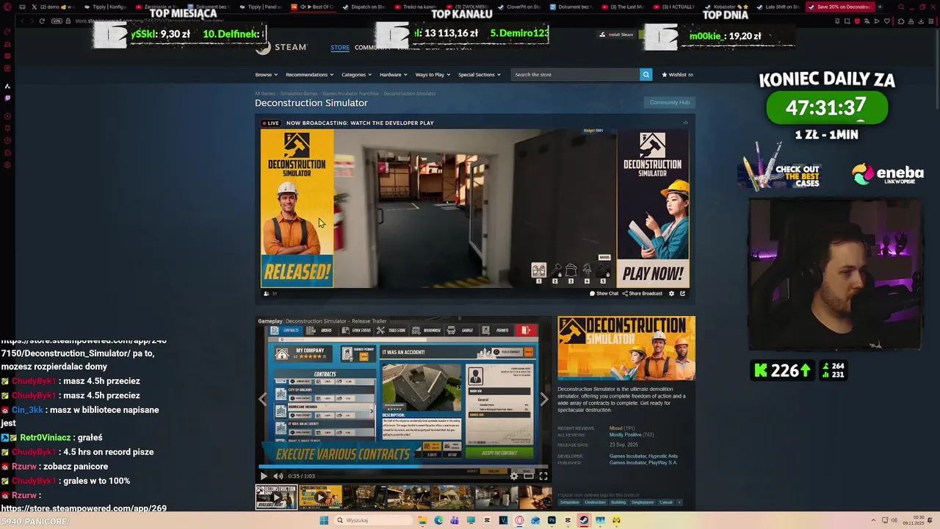Open the Community Hub
The image size is (940, 529).
coord(670,102)
